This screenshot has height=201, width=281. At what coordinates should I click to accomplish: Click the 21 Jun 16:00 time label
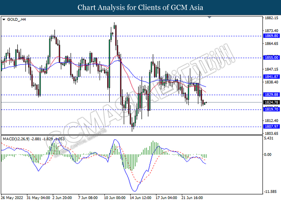(x=192, y=198)
